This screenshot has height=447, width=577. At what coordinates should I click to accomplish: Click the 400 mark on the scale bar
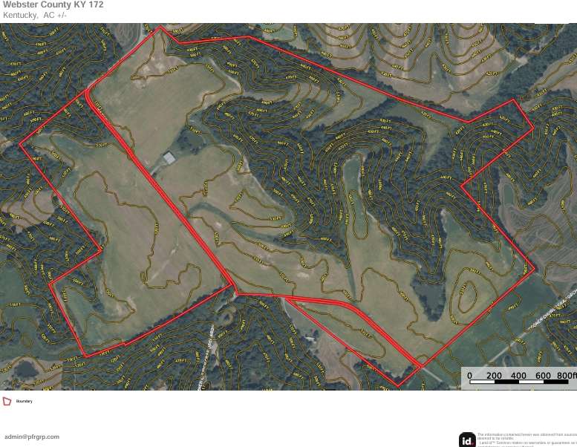click(518, 375)
